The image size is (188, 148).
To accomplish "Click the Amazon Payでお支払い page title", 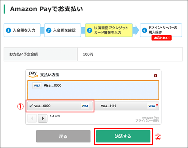I will click(46, 9).
